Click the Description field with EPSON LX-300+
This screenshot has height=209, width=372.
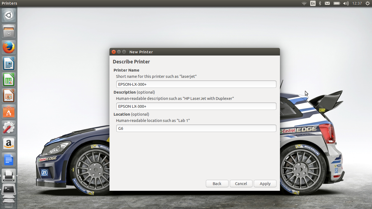[196, 106]
